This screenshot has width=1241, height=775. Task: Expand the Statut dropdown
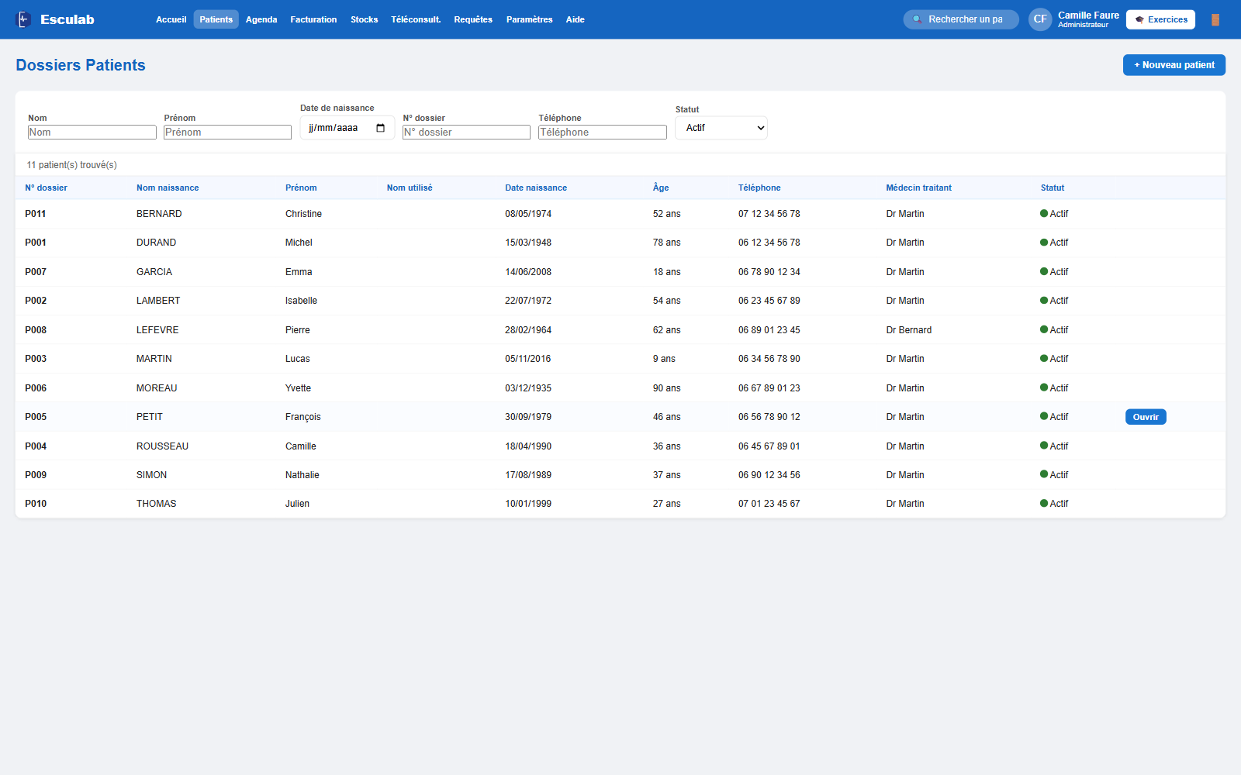(x=721, y=128)
